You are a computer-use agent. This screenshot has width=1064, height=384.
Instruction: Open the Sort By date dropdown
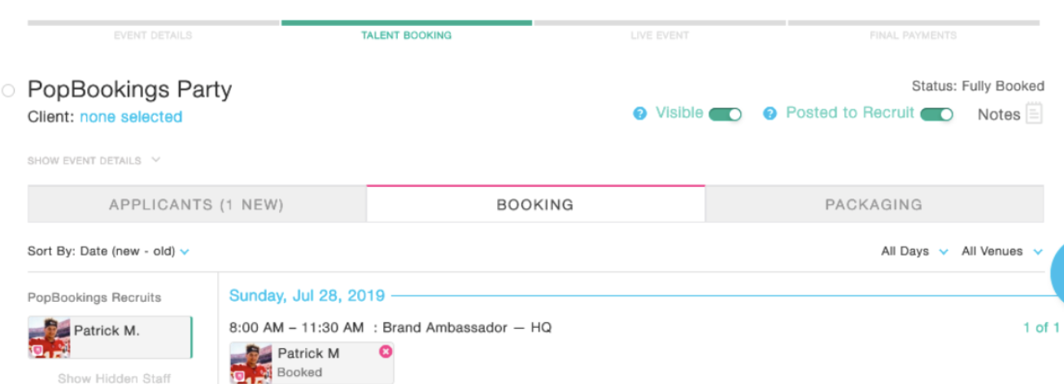pyautogui.click(x=108, y=251)
